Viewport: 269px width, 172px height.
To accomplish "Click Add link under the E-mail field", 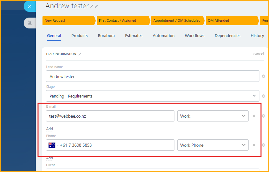I will pyautogui.click(x=50, y=129).
